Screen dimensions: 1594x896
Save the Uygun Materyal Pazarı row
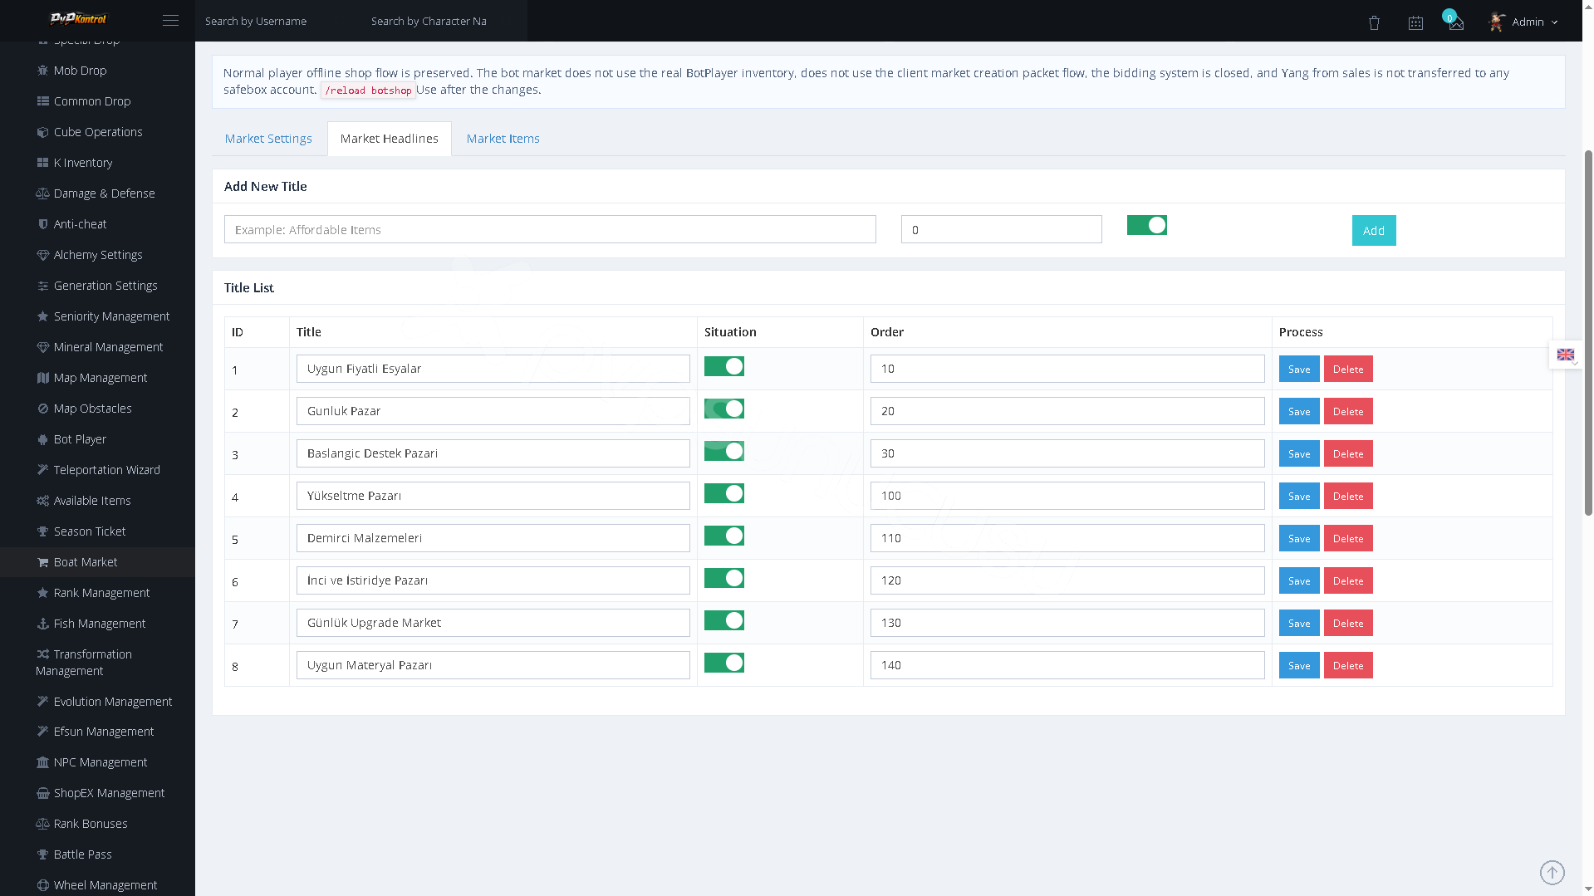tap(1299, 665)
